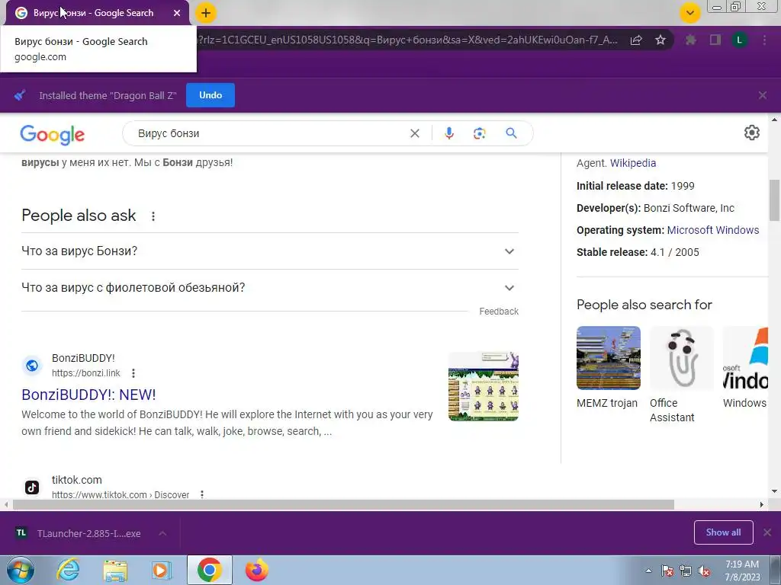Click the share page icon in address bar
This screenshot has height=585, width=781.
(636, 40)
